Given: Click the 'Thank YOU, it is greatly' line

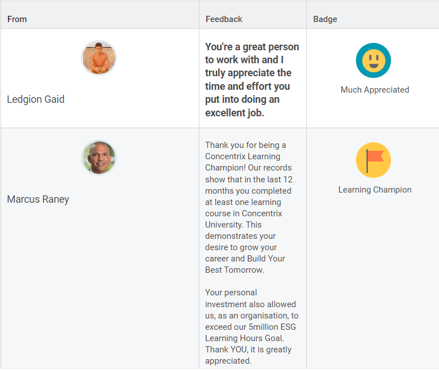Looking at the screenshot, I should [248, 350].
